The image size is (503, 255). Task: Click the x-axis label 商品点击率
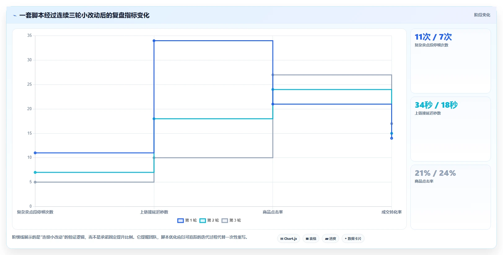pyautogui.click(x=273, y=212)
